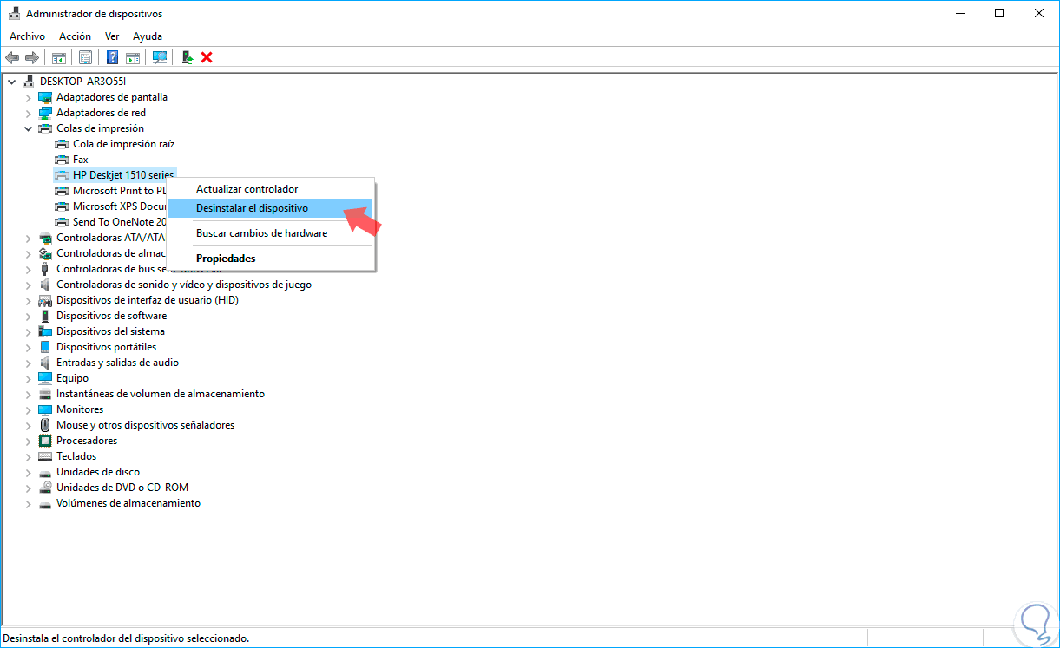This screenshot has width=1060, height=648.
Task: Click the Unidades de disco drive icon
Action: coord(45,472)
